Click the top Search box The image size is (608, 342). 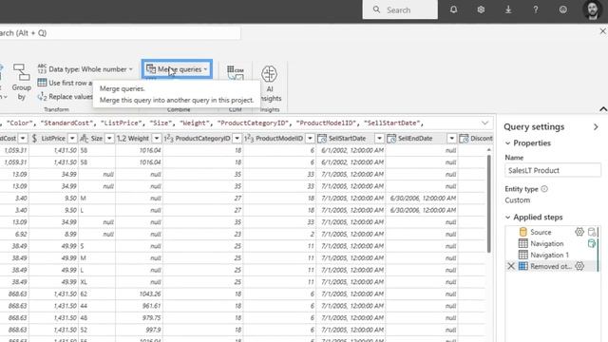pyautogui.click(x=400, y=9)
